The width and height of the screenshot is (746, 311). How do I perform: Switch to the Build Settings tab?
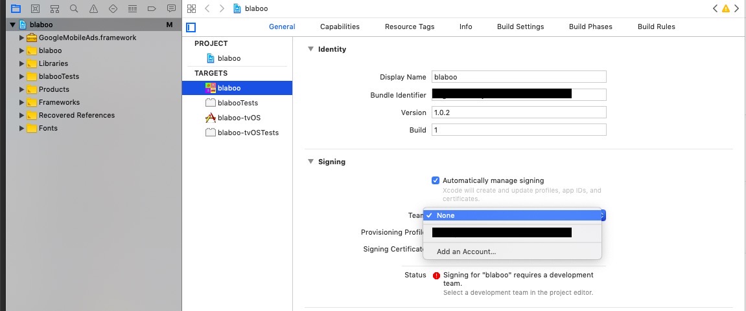click(x=520, y=27)
